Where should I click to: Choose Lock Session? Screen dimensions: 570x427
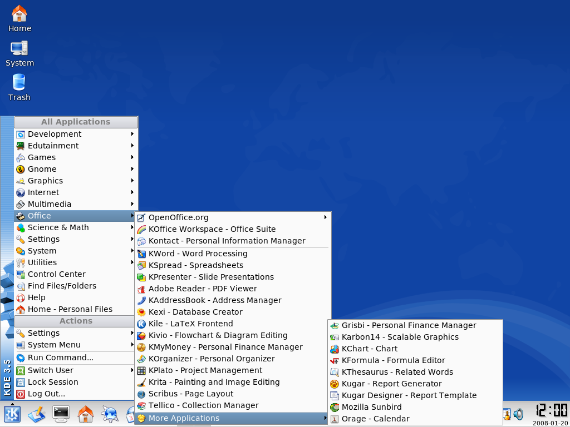[x=75, y=382]
